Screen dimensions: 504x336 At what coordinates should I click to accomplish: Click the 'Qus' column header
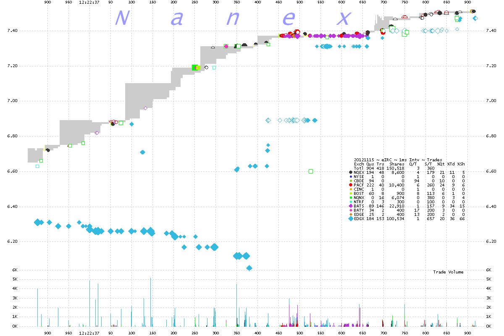pos(370,164)
